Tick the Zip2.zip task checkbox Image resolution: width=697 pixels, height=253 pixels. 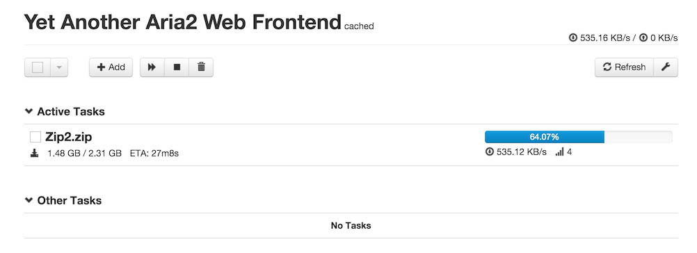[x=35, y=137]
